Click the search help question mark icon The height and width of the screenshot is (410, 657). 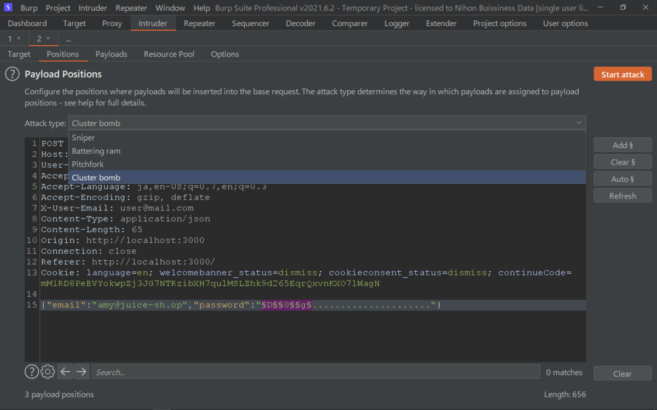tap(32, 372)
